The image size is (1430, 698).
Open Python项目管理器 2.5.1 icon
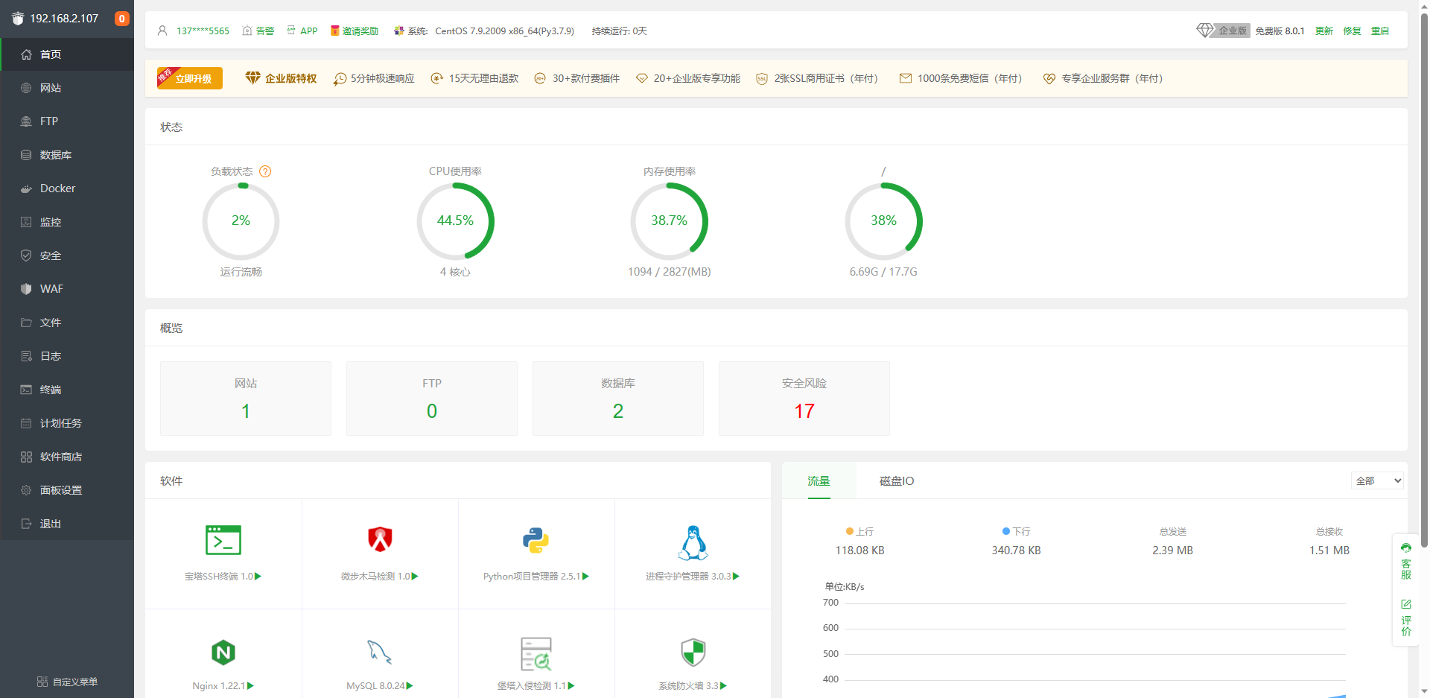[536, 540]
